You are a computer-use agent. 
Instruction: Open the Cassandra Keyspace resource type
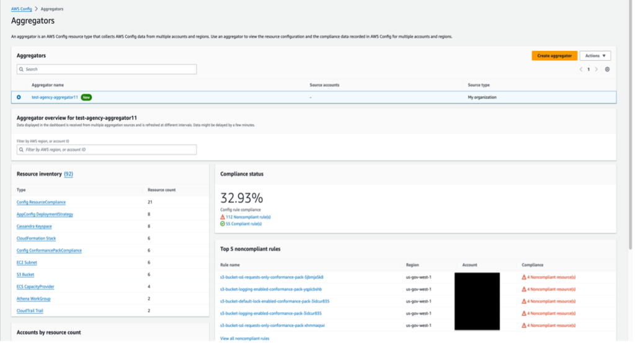point(34,226)
